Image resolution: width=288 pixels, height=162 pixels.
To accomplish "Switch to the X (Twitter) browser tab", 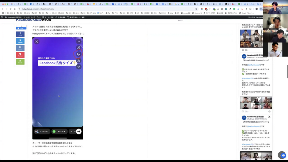I will [227, 4].
